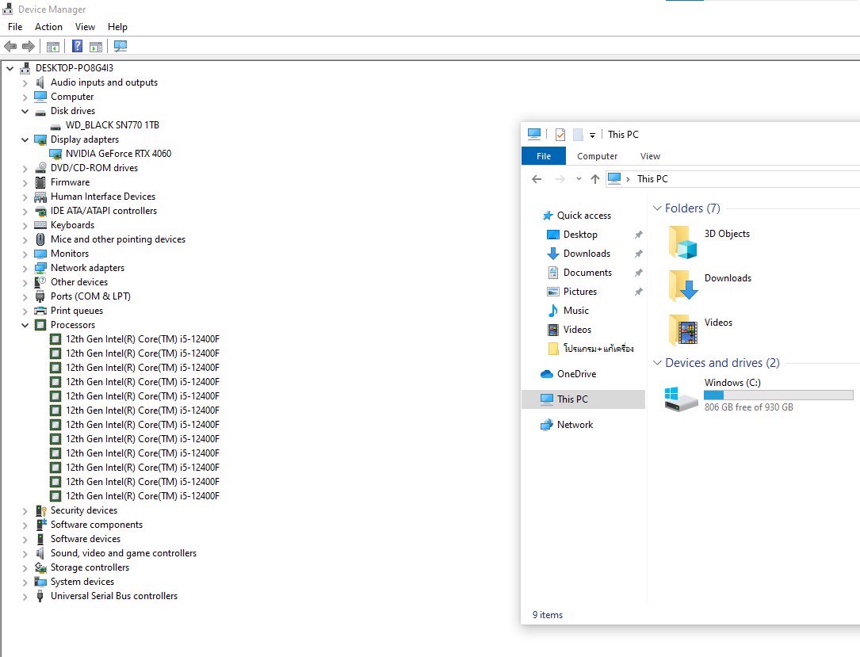Expand Universal Serial Bus controllers
860x657 pixels.
click(x=25, y=596)
